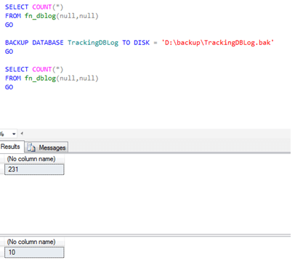Screen dimensions: 295x265
Task: Select the row header beside value 231
Action: [x=2, y=169]
